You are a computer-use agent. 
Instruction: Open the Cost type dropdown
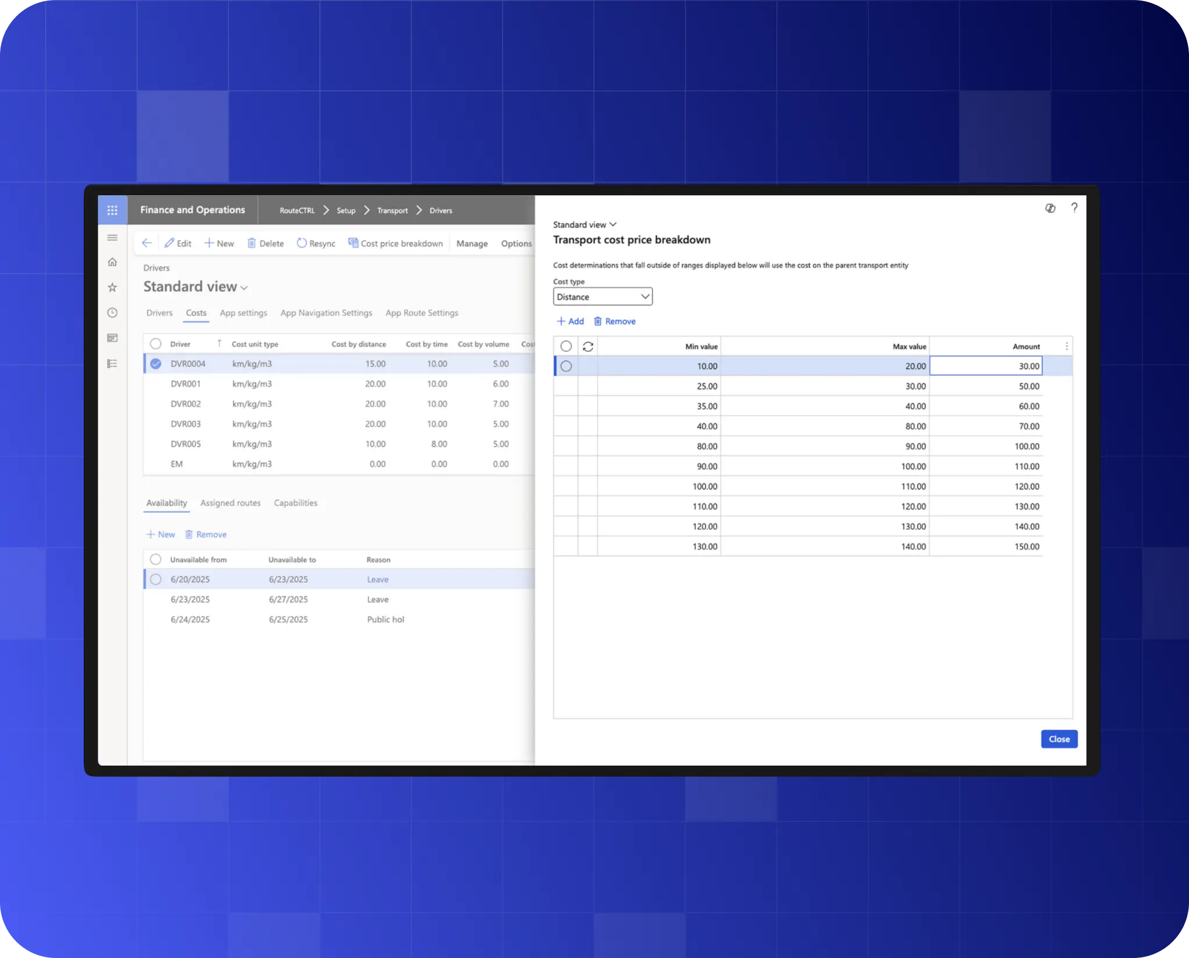click(x=603, y=296)
